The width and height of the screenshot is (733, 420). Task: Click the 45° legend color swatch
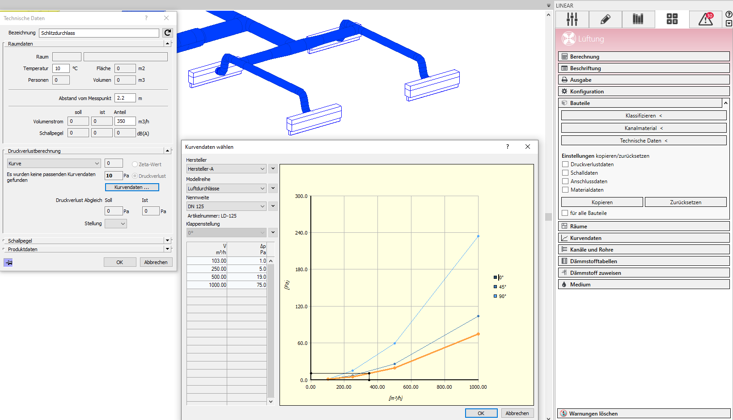tap(496, 287)
